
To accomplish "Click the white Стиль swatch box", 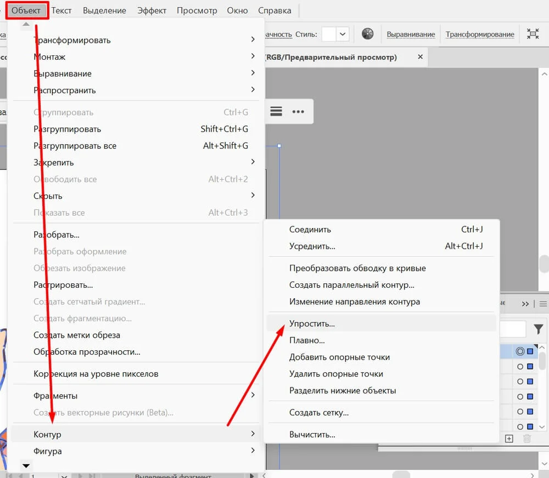I will 329,34.
